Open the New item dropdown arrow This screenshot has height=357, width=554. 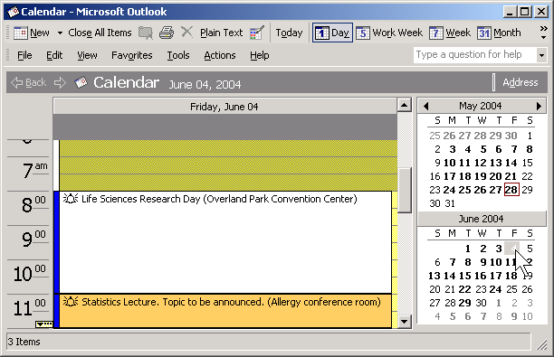tap(60, 33)
